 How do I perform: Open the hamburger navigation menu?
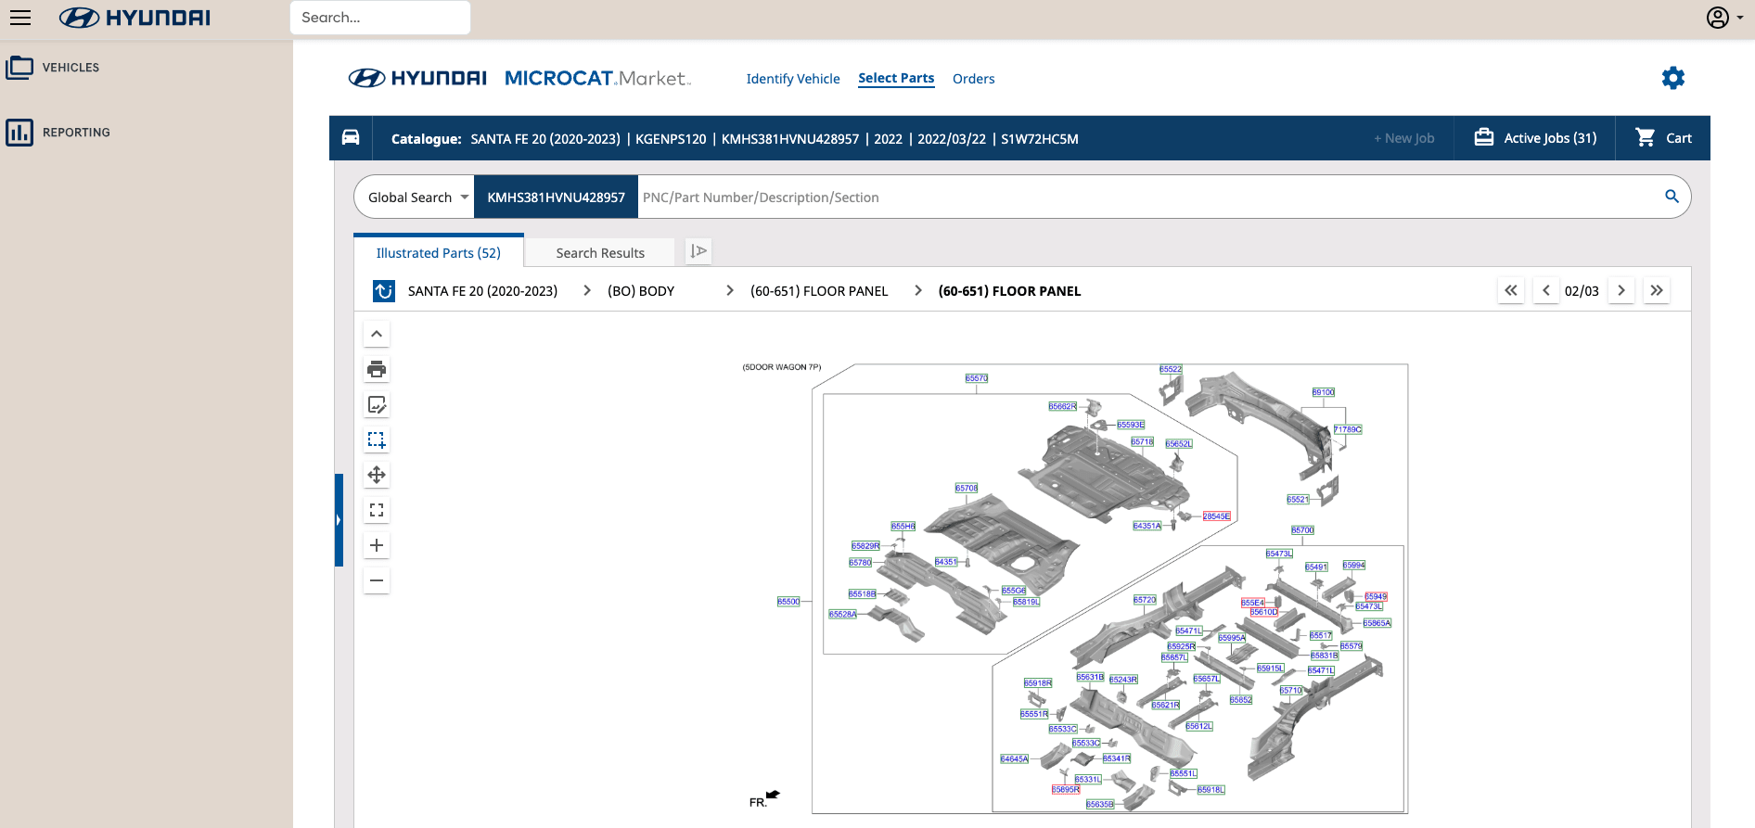(20, 18)
